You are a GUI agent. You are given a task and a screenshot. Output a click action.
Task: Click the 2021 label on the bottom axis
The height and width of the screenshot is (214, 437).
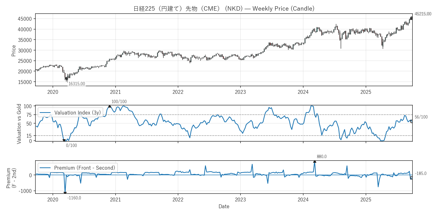115,200
